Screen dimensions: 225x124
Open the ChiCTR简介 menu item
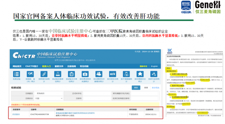pos(32,66)
